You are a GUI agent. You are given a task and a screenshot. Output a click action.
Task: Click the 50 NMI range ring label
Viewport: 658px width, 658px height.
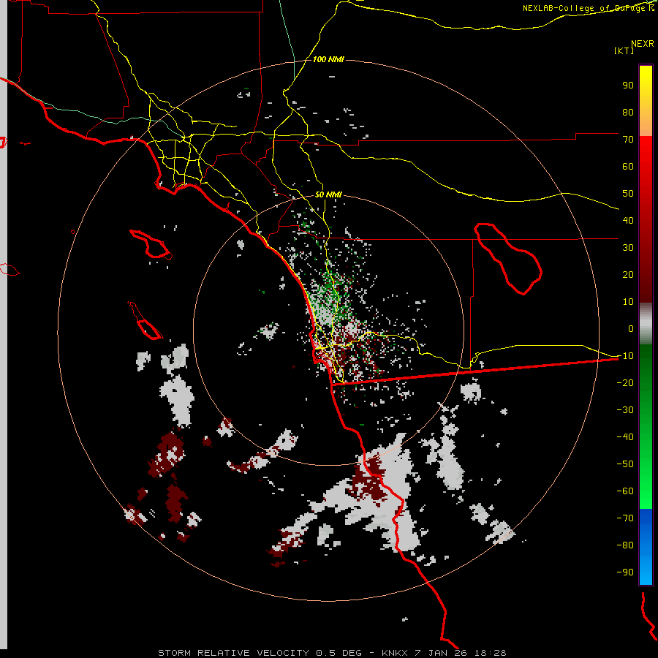(x=328, y=194)
